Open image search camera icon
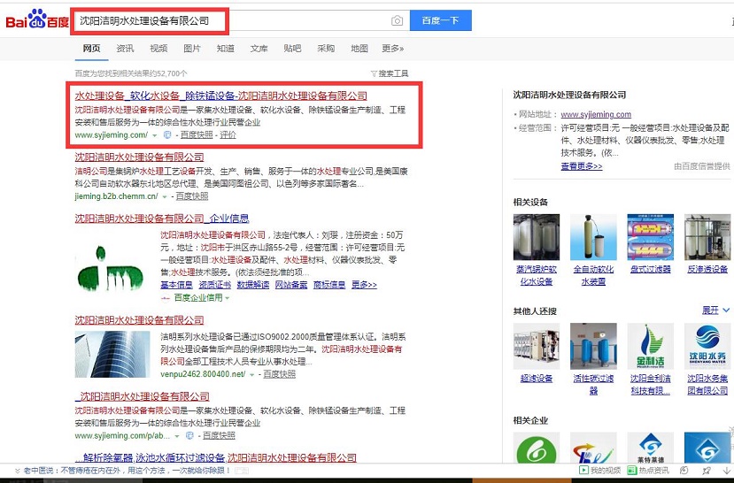Viewport: 734px width, 483px height. tap(397, 20)
